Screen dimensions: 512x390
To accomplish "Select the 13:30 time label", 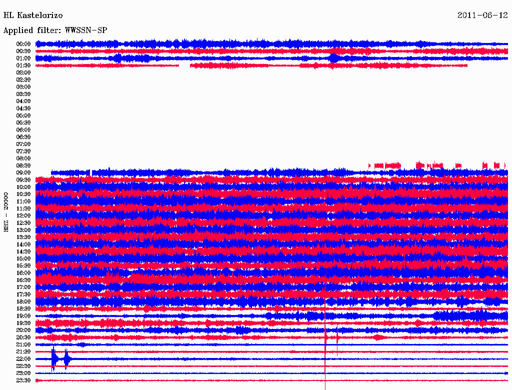I will coord(23,237).
